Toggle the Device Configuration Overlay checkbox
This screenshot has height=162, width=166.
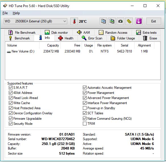click(x=10, y=113)
